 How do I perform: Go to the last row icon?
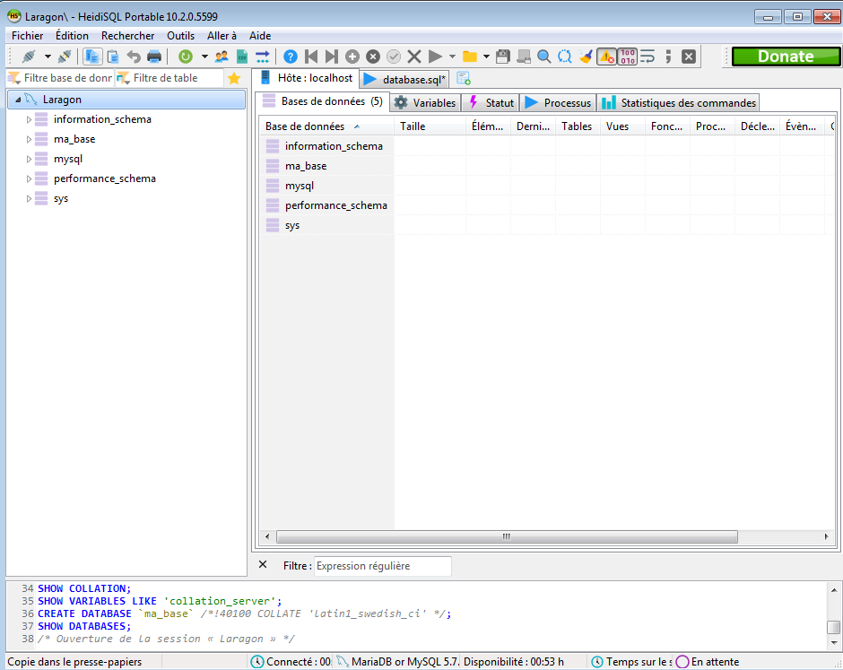point(332,57)
